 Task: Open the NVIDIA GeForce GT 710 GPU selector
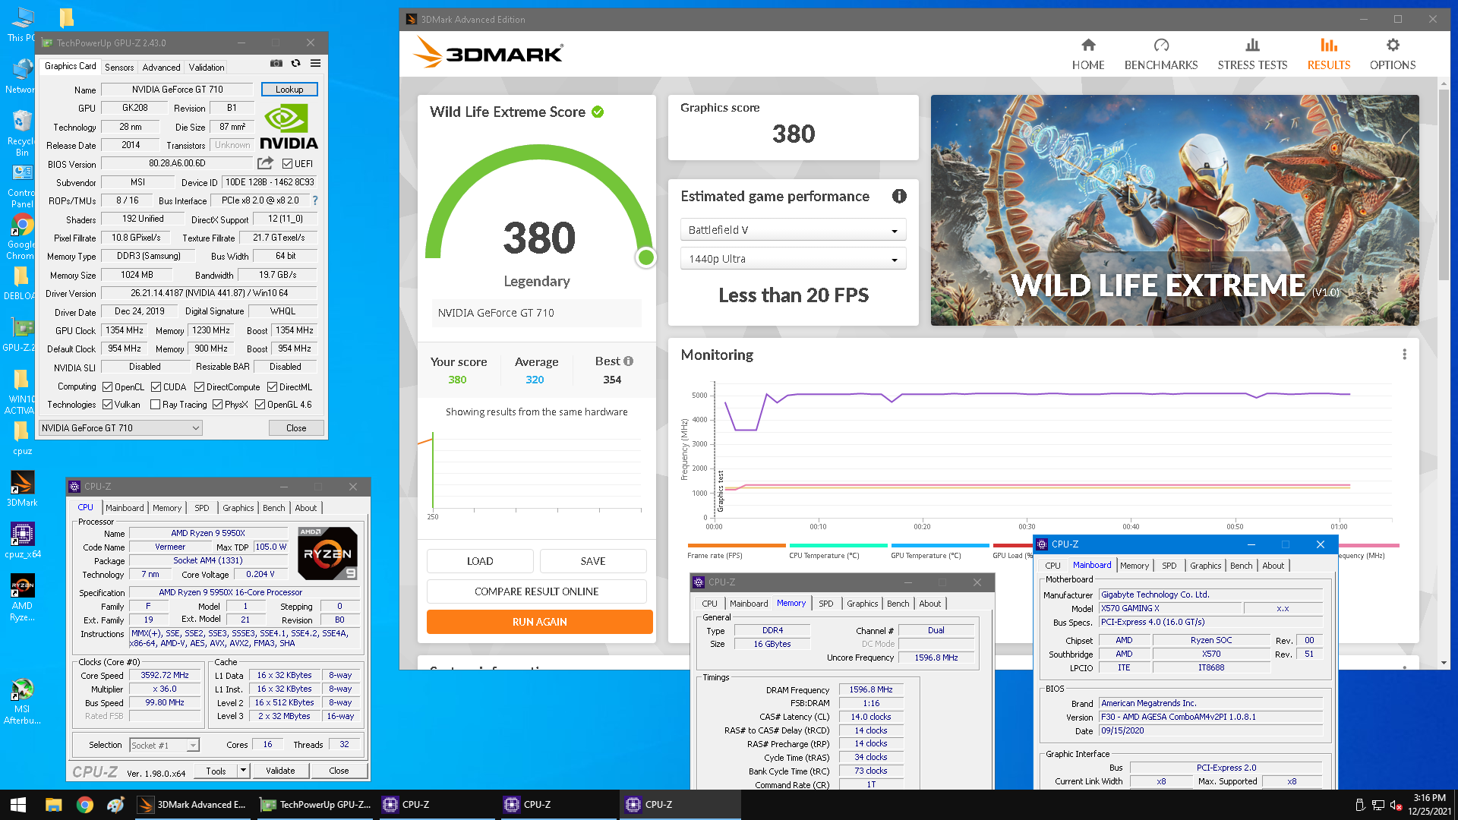coord(120,428)
